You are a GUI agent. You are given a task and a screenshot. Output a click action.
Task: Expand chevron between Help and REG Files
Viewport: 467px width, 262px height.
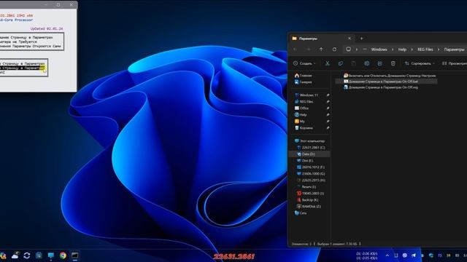point(412,49)
